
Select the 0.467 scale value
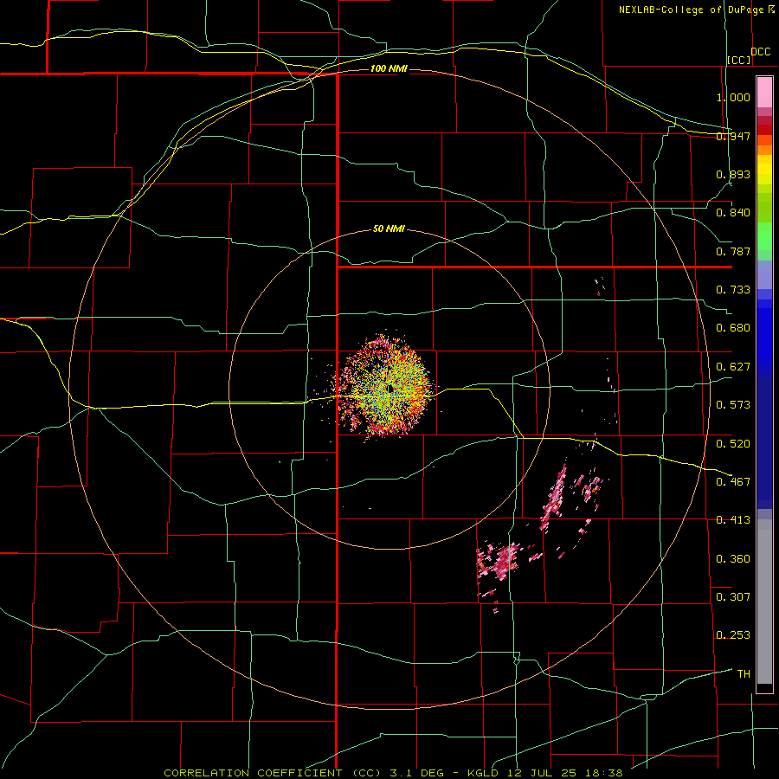[x=733, y=482]
